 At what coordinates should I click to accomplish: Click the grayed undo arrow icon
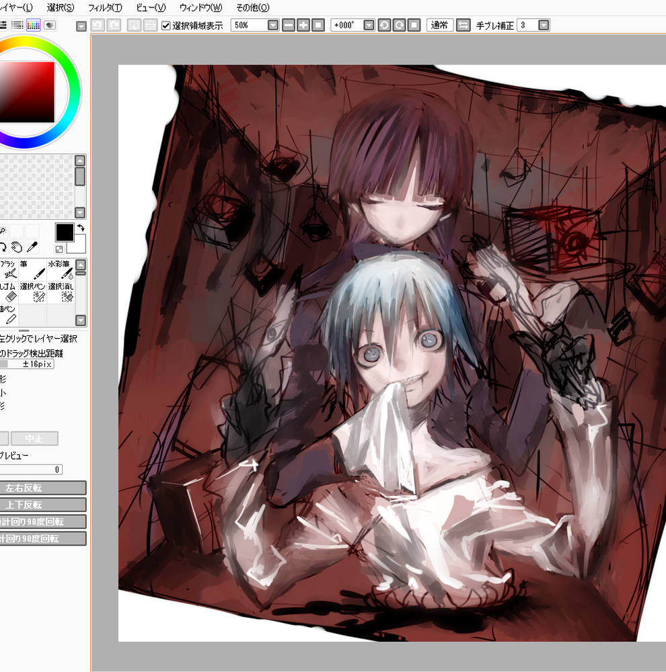(x=98, y=26)
